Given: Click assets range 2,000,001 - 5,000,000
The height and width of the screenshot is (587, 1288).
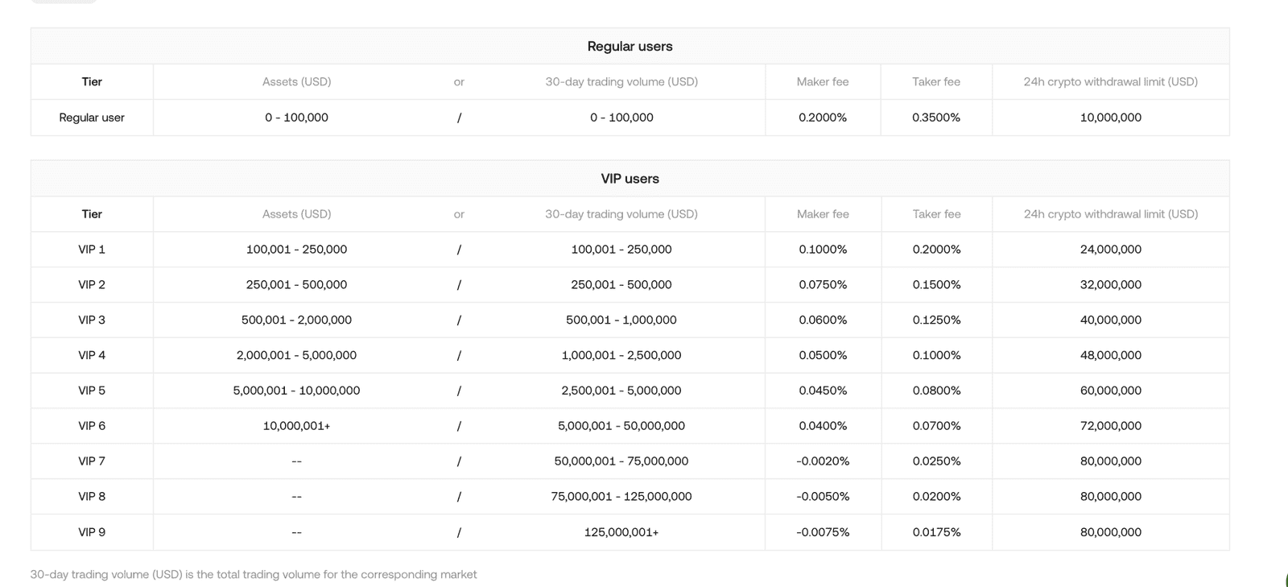Looking at the screenshot, I should point(296,355).
